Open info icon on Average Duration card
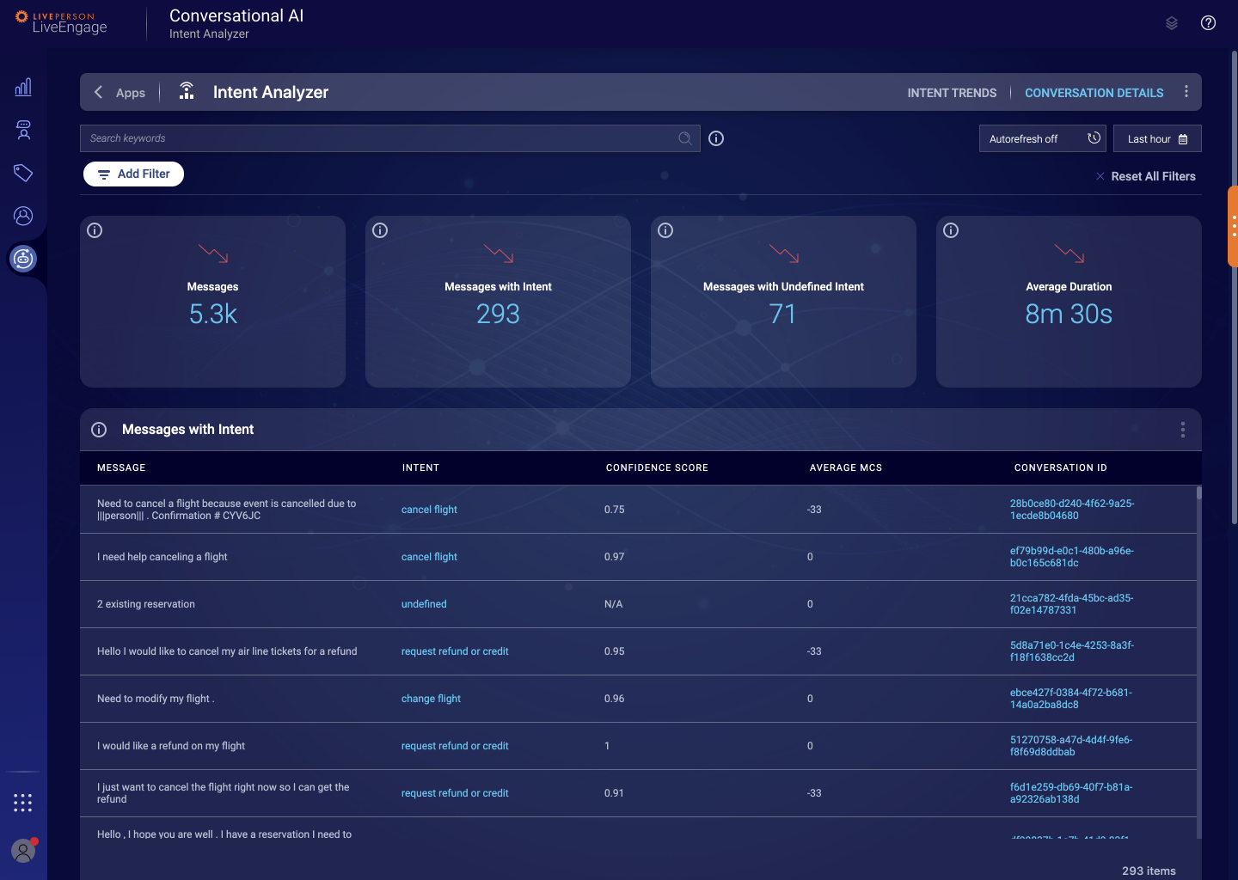Image resolution: width=1238 pixels, height=880 pixels. click(951, 230)
